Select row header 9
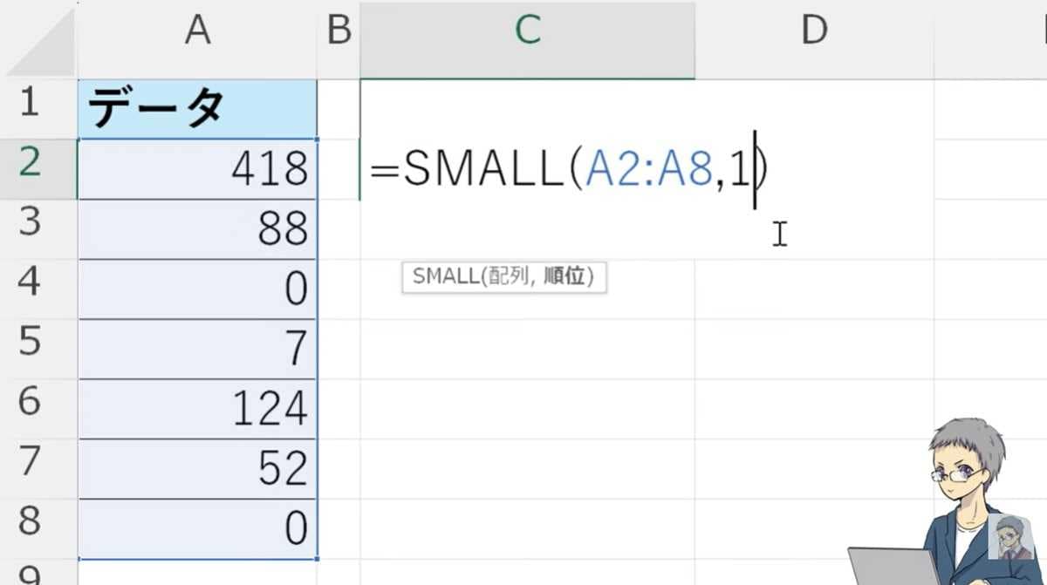1047x585 pixels. click(x=33, y=575)
